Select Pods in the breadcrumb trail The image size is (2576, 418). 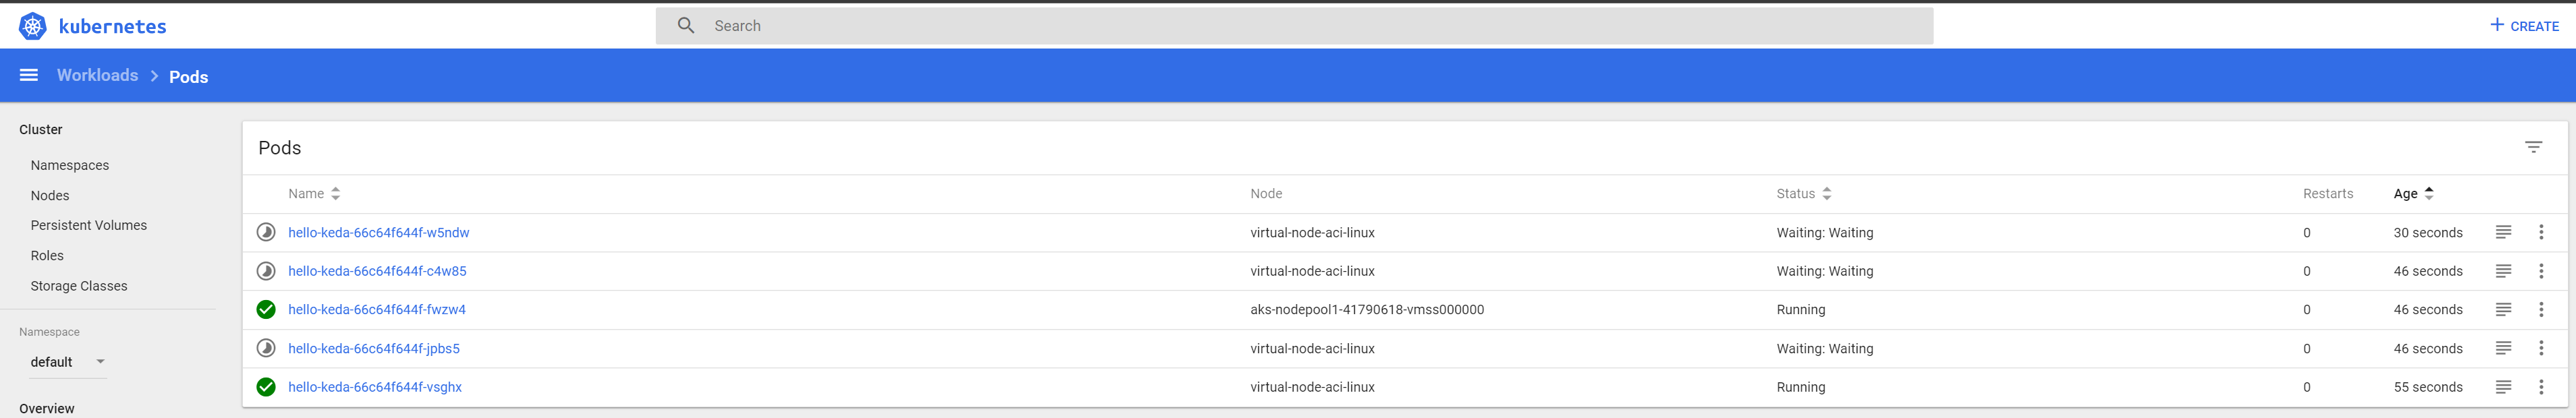pyautogui.click(x=188, y=76)
